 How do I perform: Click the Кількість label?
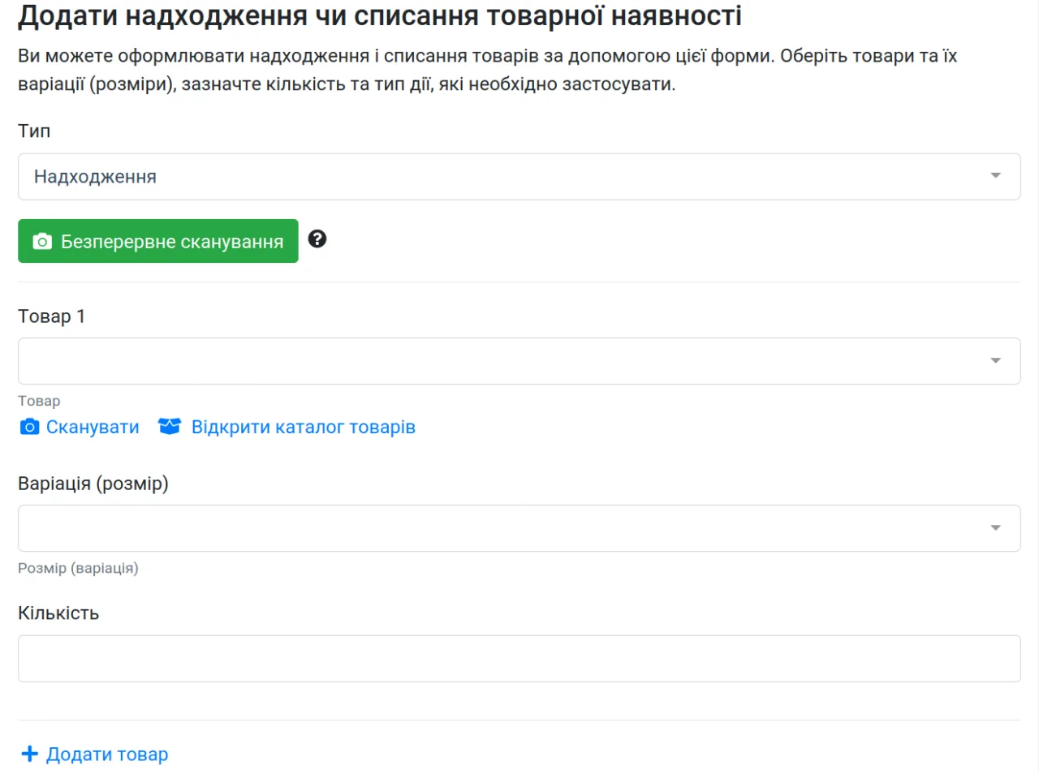(x=58, y=613)
